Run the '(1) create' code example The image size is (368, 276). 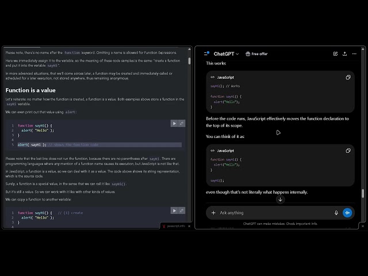point(174,210)
